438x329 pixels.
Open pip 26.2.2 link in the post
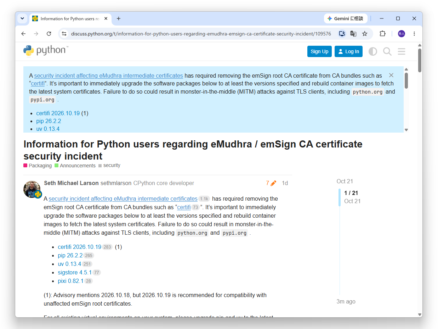(70, 255)
